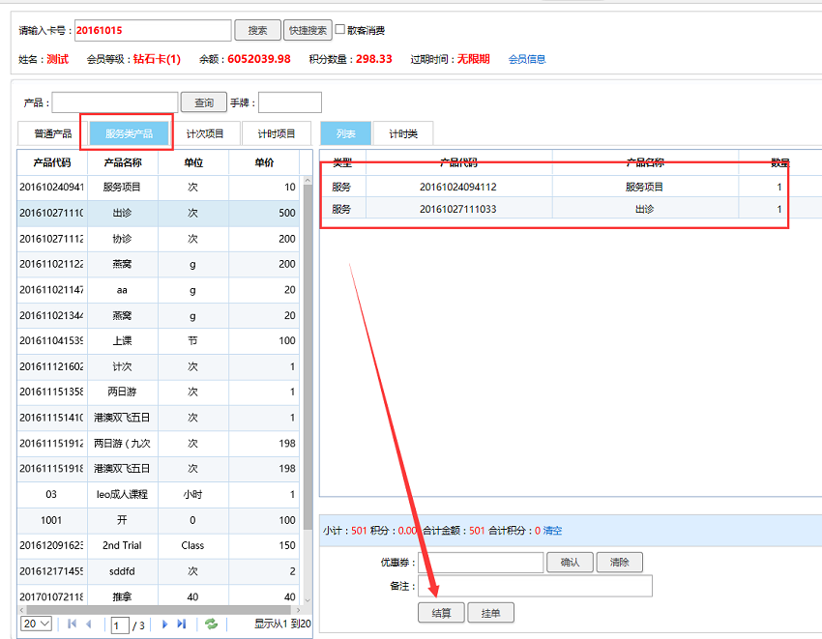Go to the first page of products
This screenshot has height=639, width=822.
click(72, 624)
